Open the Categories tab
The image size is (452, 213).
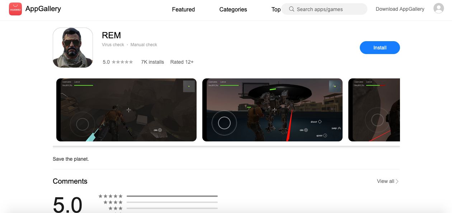[x=233, y=9]
